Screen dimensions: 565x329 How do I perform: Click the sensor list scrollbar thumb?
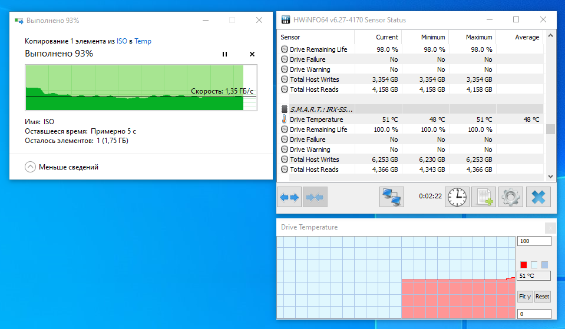550,129
